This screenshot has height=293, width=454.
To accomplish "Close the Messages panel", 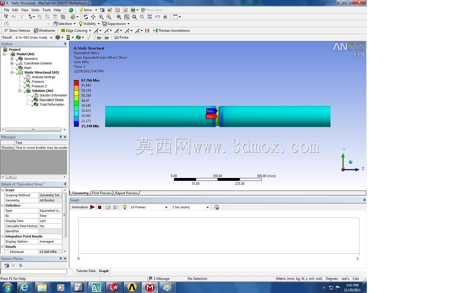I will coord(65,137).
